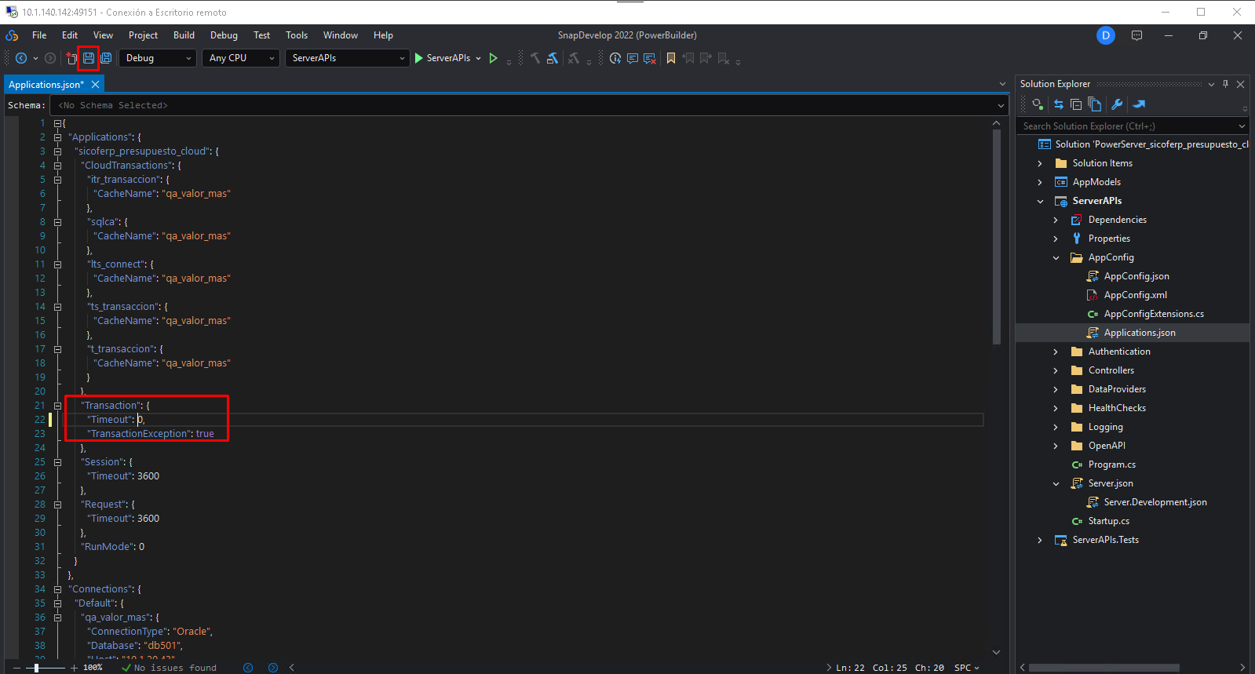
Task: Open the Any CPU platform dropdown
Action: point(242,58)
